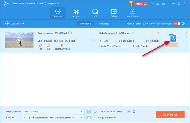Click the NVIDIA label
This screenshot has height=123, width=190.
130,24
